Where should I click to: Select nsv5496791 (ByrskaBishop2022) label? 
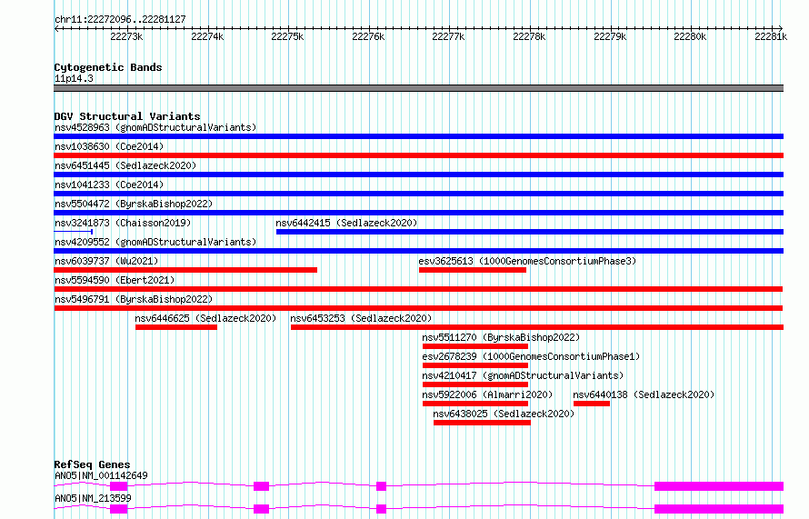tap(134, 299)
